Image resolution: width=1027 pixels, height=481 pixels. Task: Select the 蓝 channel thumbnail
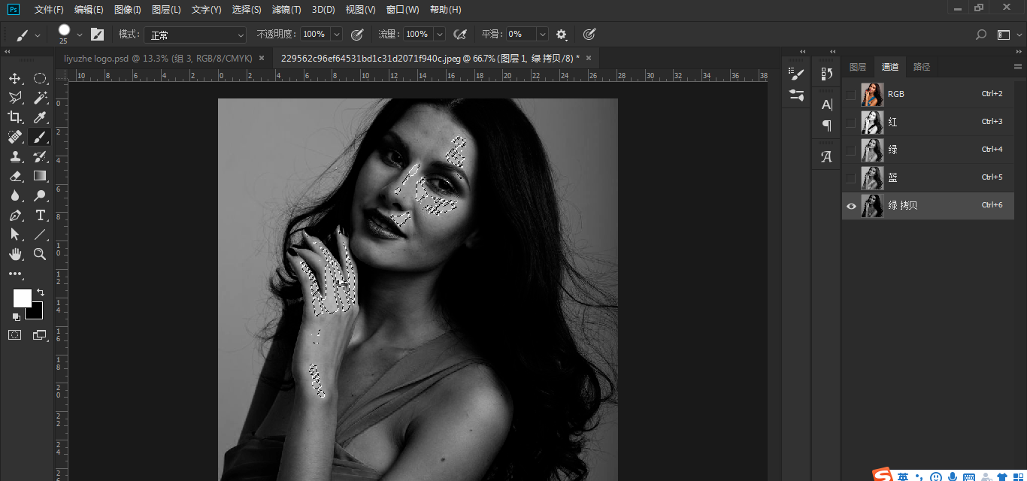(x=872, y=178)
